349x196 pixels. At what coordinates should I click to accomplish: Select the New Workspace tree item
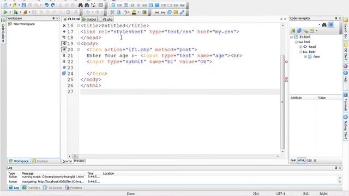[24, 24]
